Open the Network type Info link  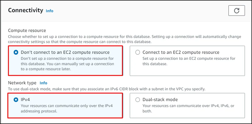[43, 83]
